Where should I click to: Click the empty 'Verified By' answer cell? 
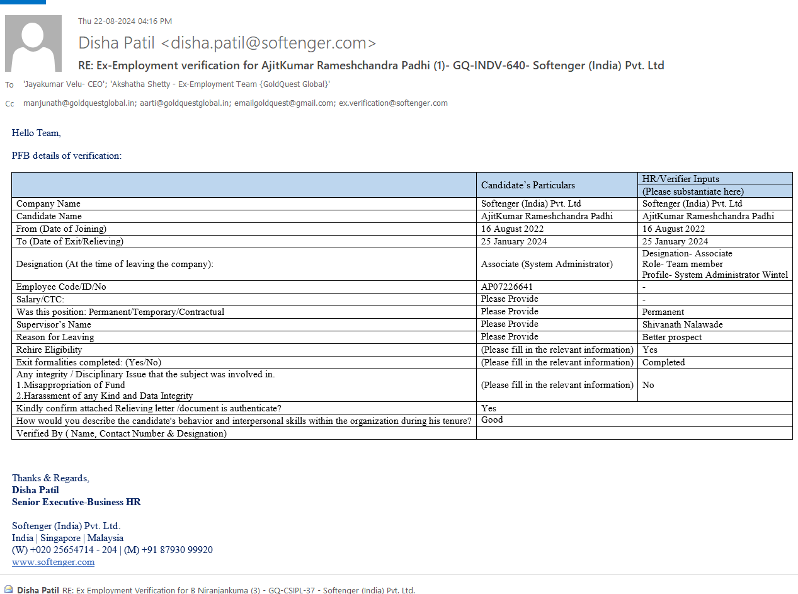click(634, 433)
